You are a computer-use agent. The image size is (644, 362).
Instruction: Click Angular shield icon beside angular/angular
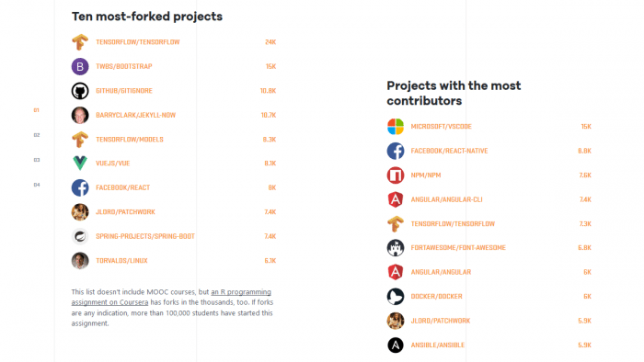[x=396, y=272]
